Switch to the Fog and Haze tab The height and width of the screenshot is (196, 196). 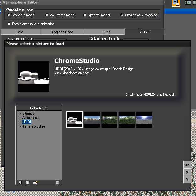[62, 32]
